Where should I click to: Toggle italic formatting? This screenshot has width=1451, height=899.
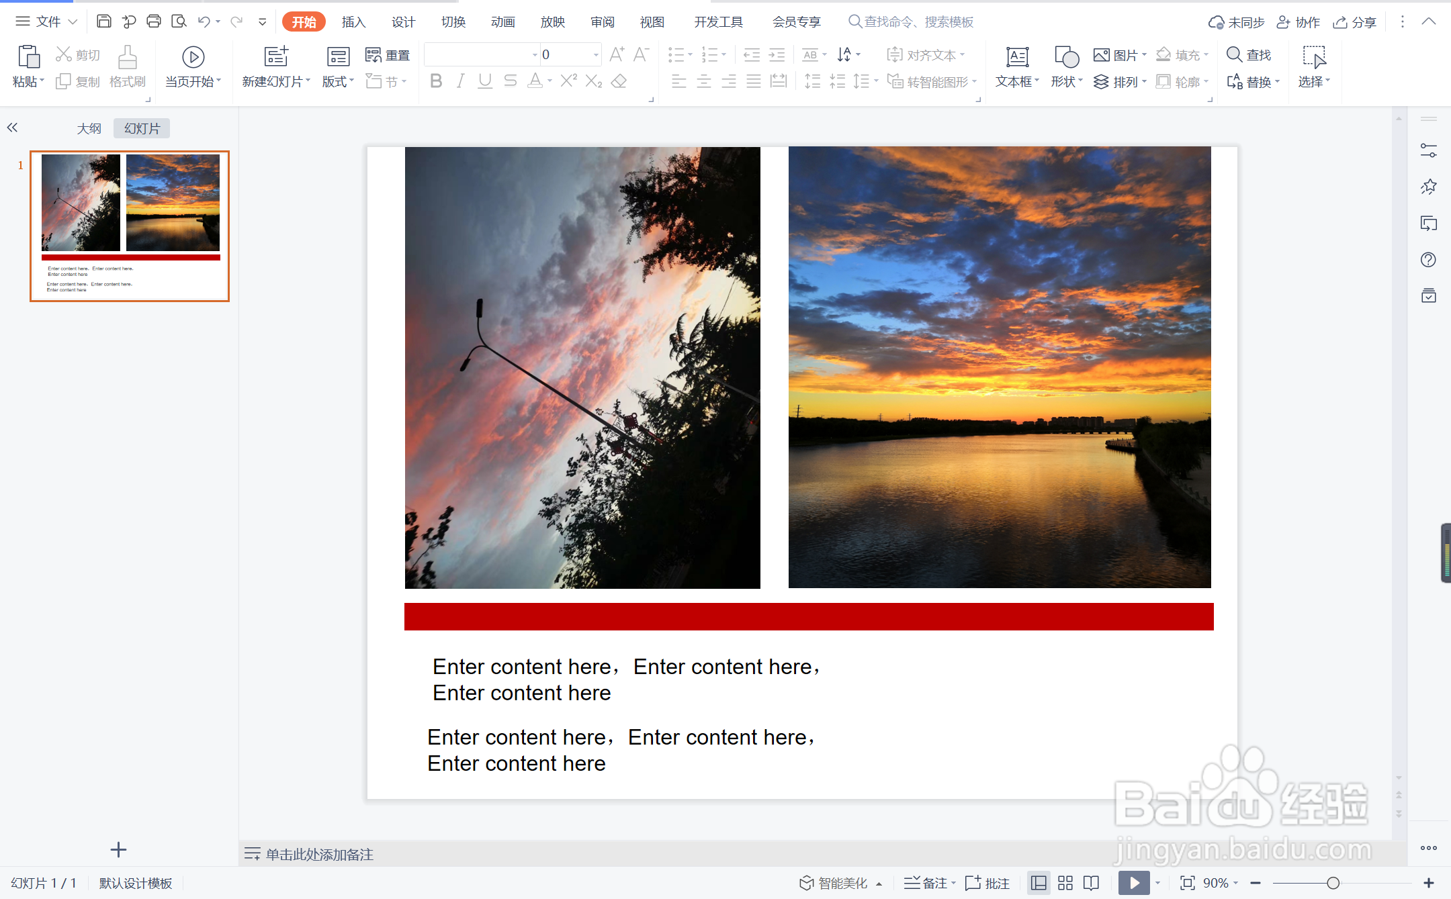point(460,81)
